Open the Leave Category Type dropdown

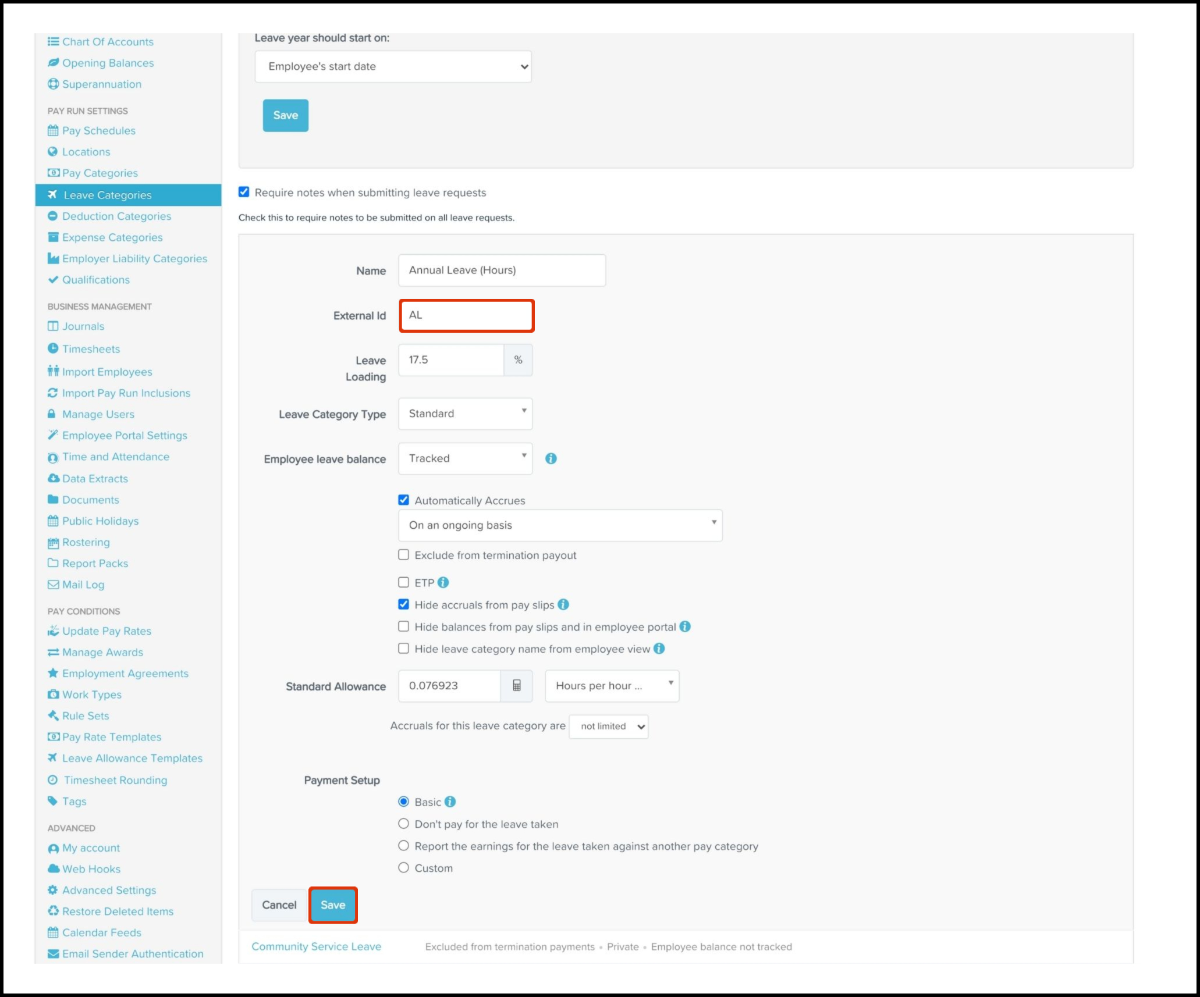(465, 414)
